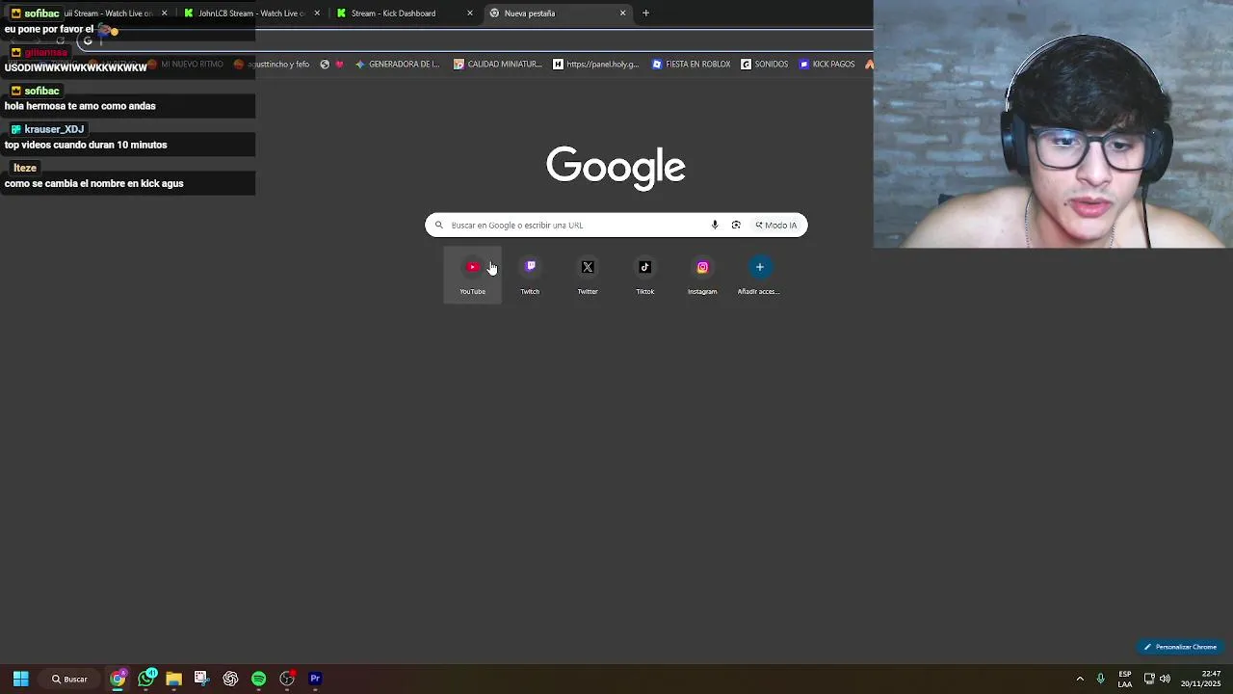Open the Twitch shortcut tile
1233x694 pixels.
[x=530, y=275]
